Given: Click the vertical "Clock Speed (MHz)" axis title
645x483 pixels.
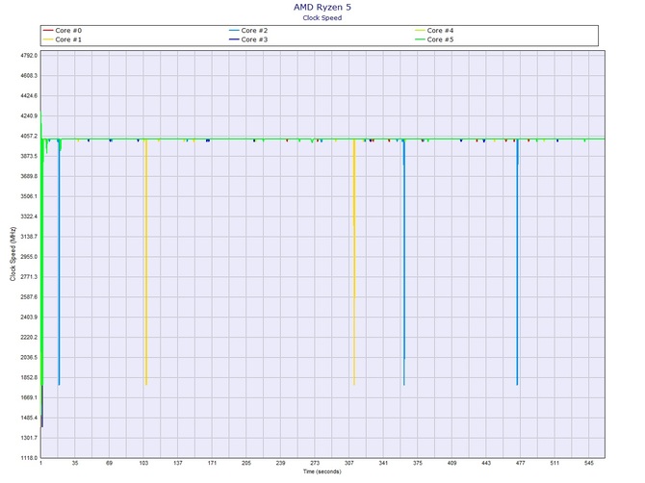Looking at the screenshot, I should pos(13,254).
